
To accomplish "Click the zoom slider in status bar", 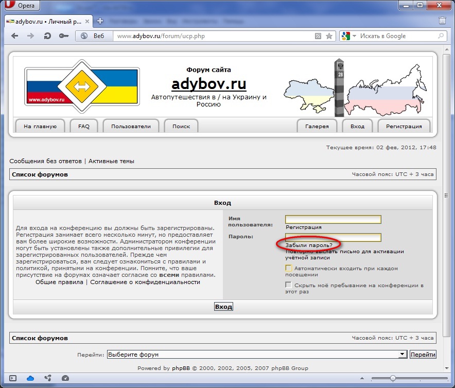I will point(393,378).
